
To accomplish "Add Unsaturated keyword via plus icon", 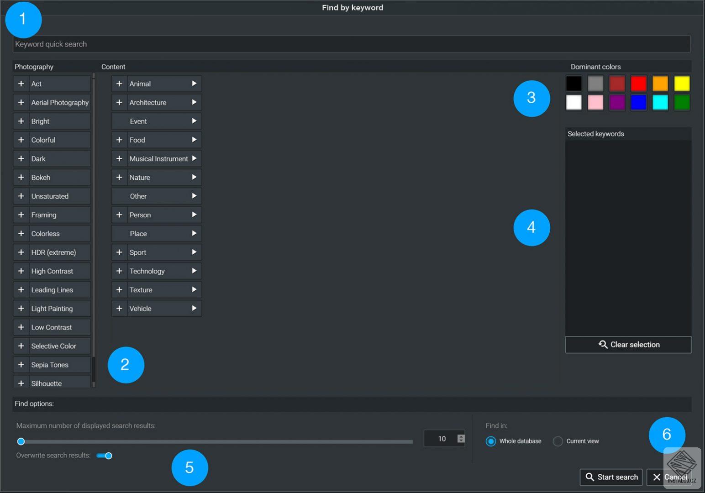I will tap(21, 196).
